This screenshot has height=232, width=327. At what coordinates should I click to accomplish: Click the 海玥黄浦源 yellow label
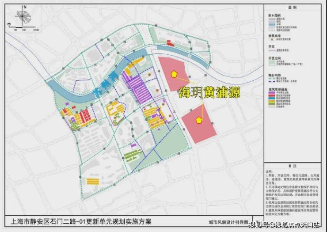(209, 92)
